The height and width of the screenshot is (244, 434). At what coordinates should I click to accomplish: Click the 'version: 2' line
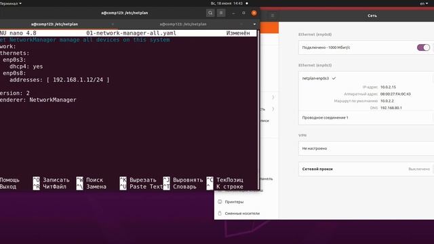[x=15, y=94]
